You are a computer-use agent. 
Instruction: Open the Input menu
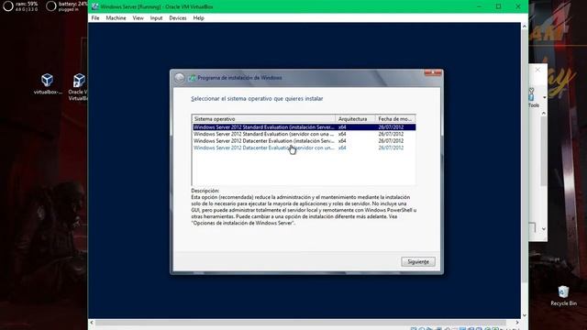(156, 18)
